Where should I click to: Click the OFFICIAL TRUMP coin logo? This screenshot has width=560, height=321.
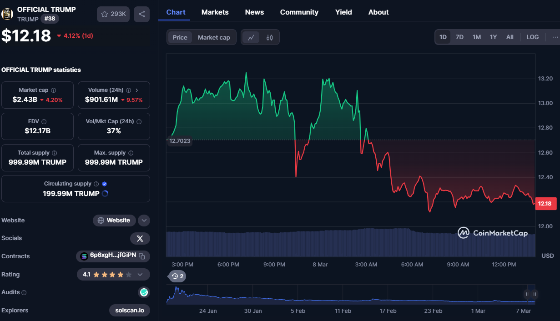[7, 14]
